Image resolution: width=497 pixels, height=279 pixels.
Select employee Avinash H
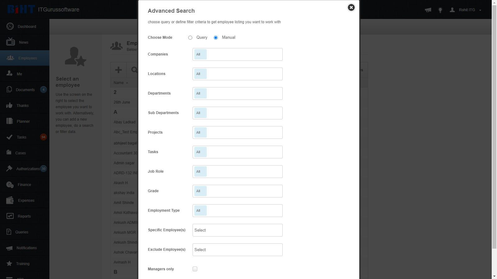[x=122, y=262]
